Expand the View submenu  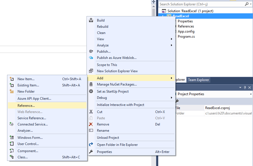[172, 39]
